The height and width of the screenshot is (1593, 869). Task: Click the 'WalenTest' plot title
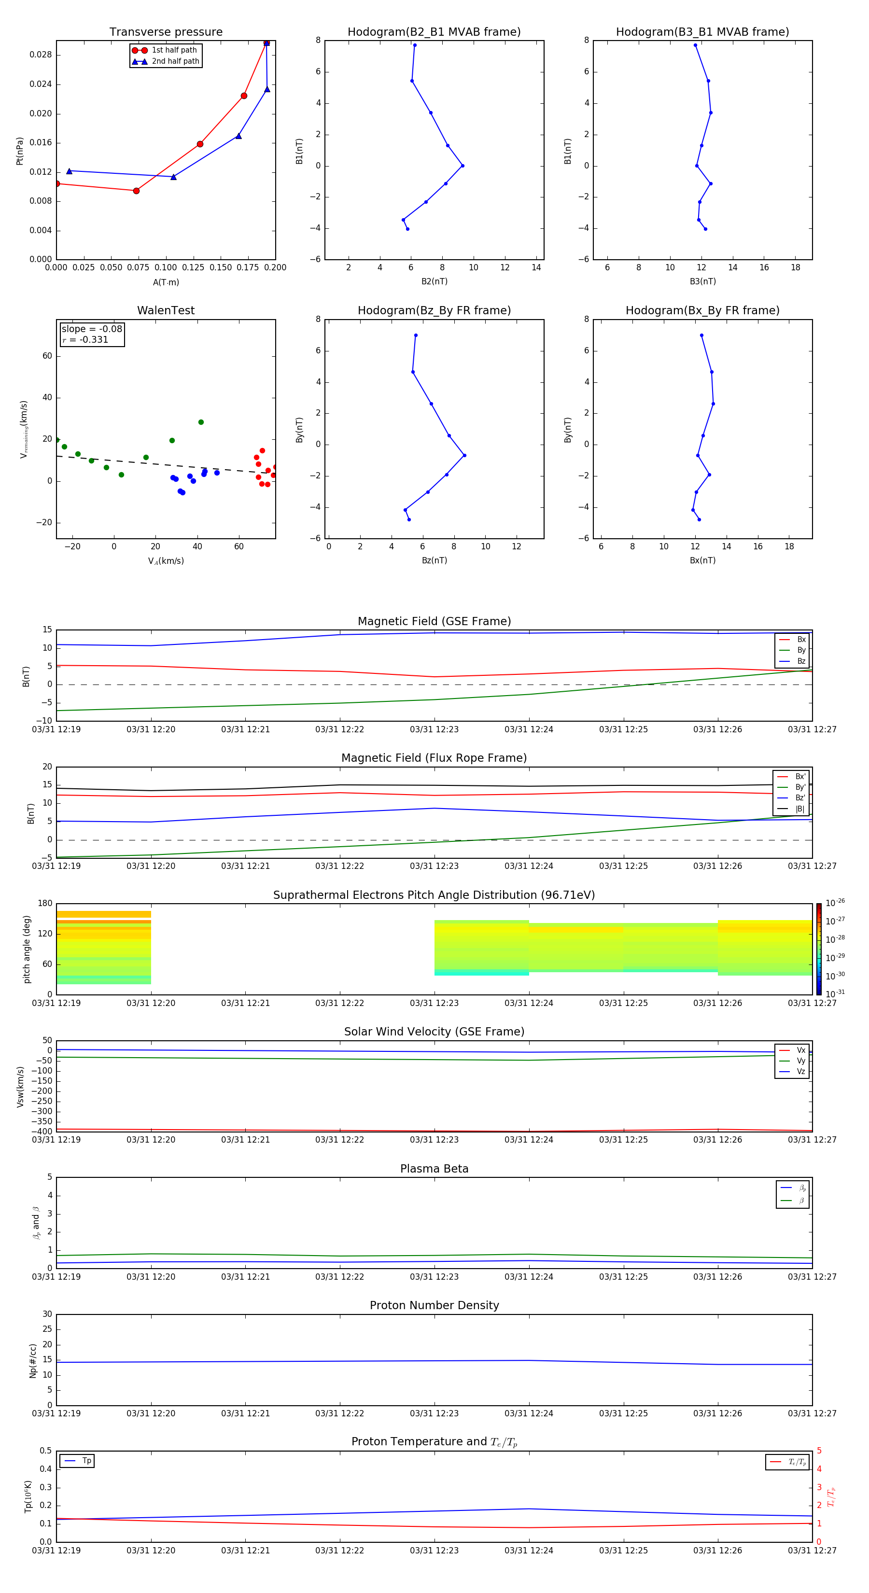166,310
